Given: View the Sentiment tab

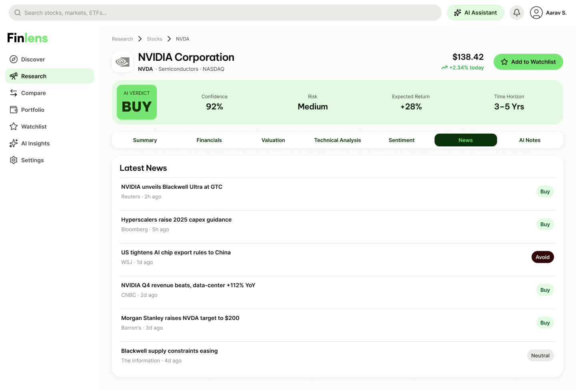Looking at the screenshot, I should click(x=402, y=140).
